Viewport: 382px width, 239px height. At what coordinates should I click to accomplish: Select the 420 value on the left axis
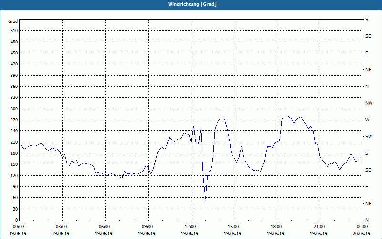tap(14, 64)
